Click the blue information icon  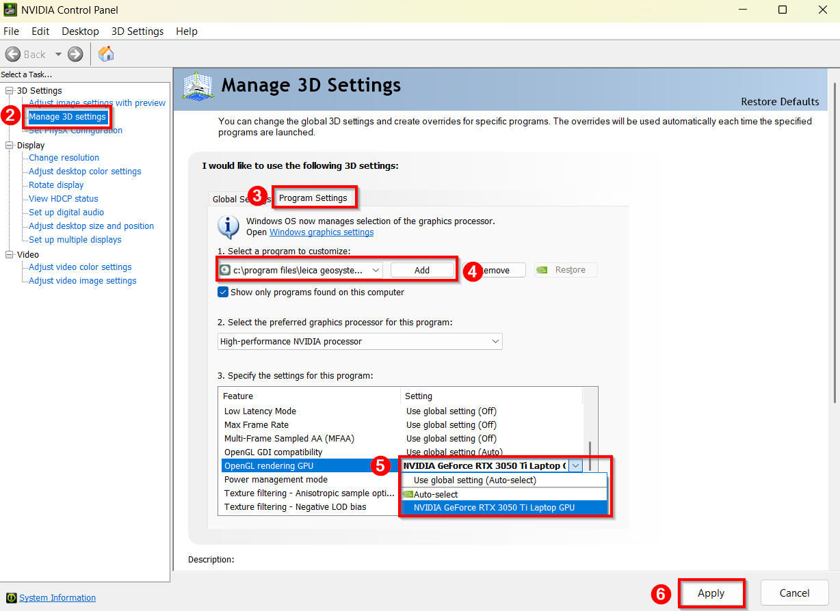click(228, 226)
